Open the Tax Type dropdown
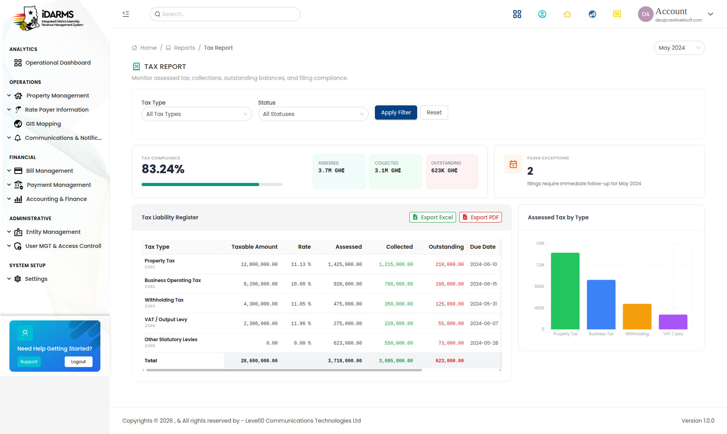This screenshot has height=434, width=727. point(196,114)
